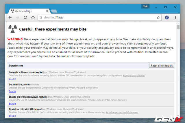
Task: Open a new tab
Action: pos(54,11)
